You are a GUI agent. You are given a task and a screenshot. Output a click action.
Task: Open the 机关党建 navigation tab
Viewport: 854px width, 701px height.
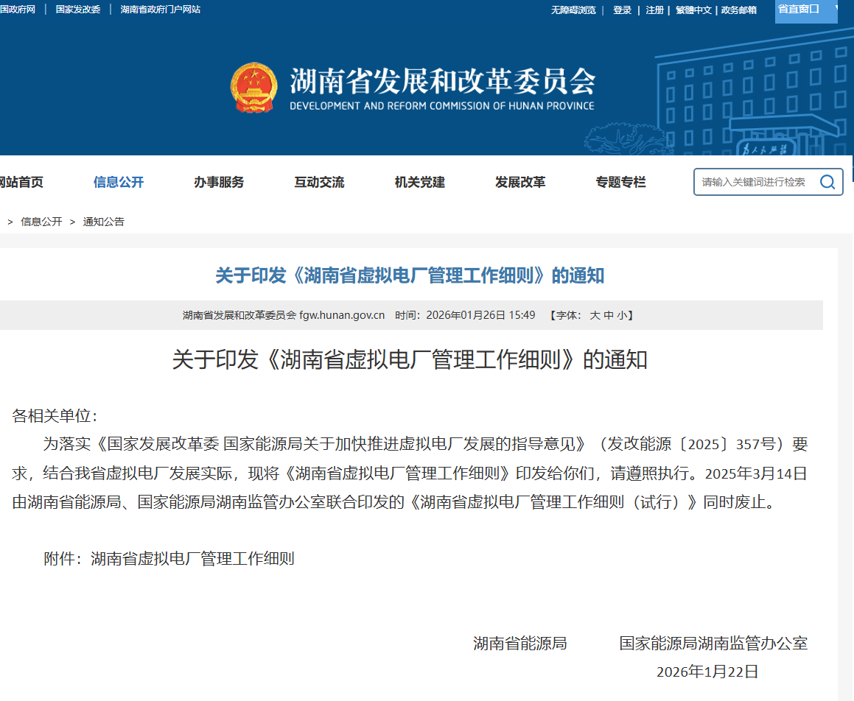tap(420, 182)
